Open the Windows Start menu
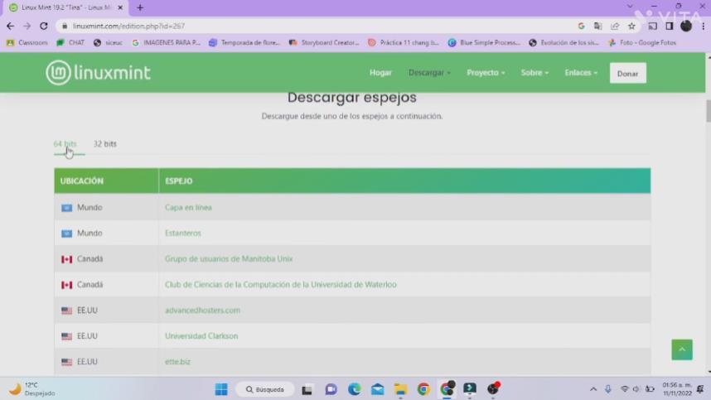Screen dimensions: 711x400 click(221, 389)
